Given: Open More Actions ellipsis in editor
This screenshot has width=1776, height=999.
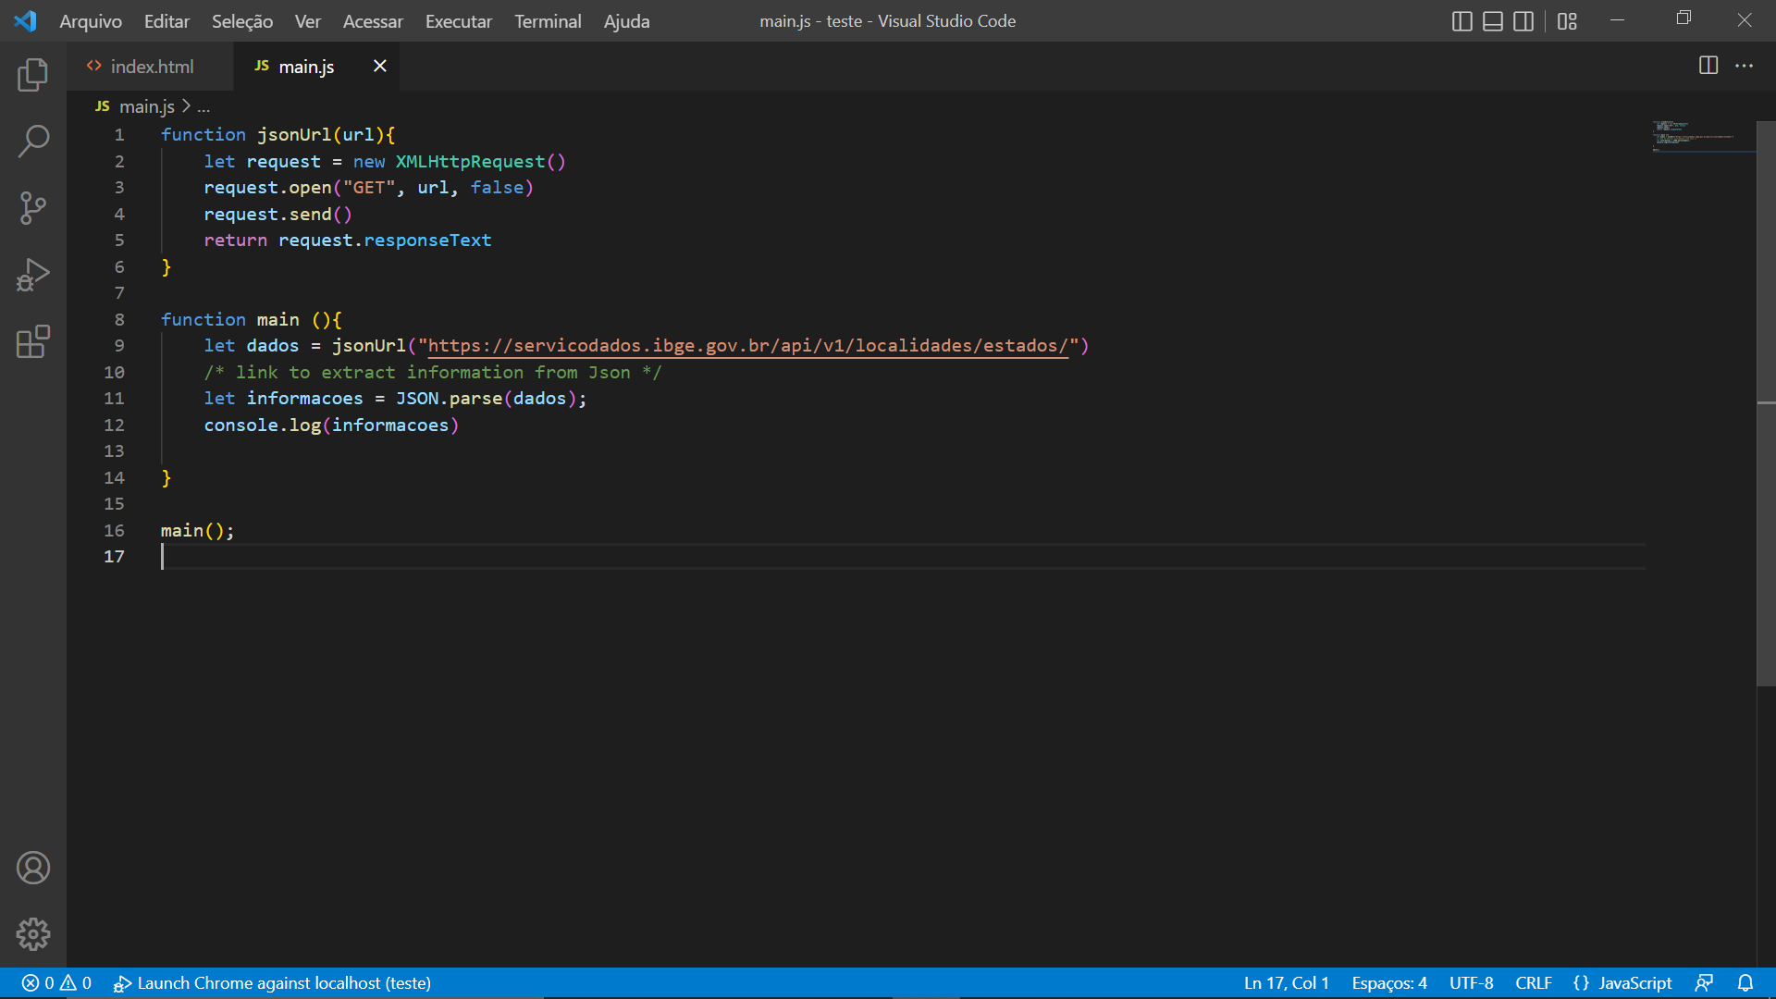Looking at the screenshot, I should tap(1744, 66).
